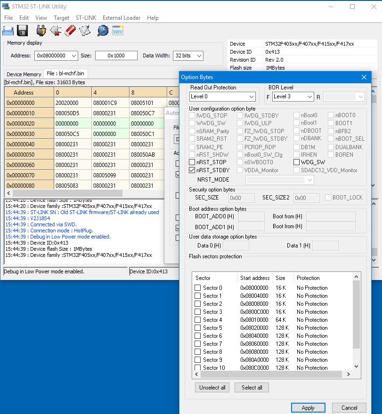This screenshot has width=382, height=414.
Task: Click the sector list horizontal scrollbar thumb
Action: point(271,374)
